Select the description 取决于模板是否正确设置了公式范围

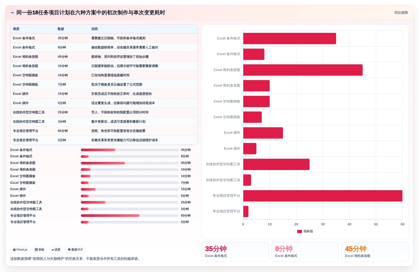[117, 84]
